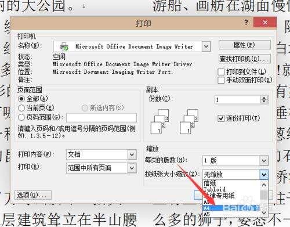Collapse the 按纸张大小缩放(Z) dropdown arrow
Viewport: 290px width, 227px height.
[x=264, y=175]
